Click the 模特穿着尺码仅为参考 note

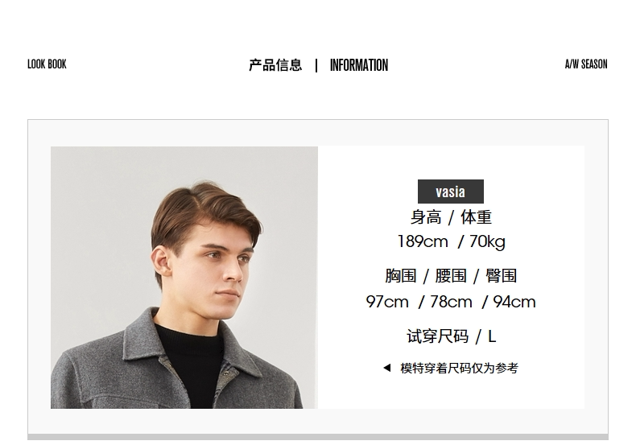point(459,368)
